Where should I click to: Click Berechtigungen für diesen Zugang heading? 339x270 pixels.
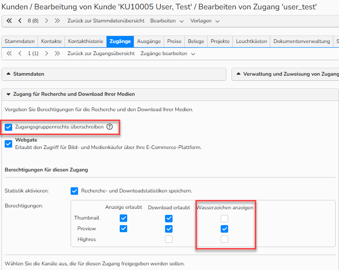pos(46,170)
